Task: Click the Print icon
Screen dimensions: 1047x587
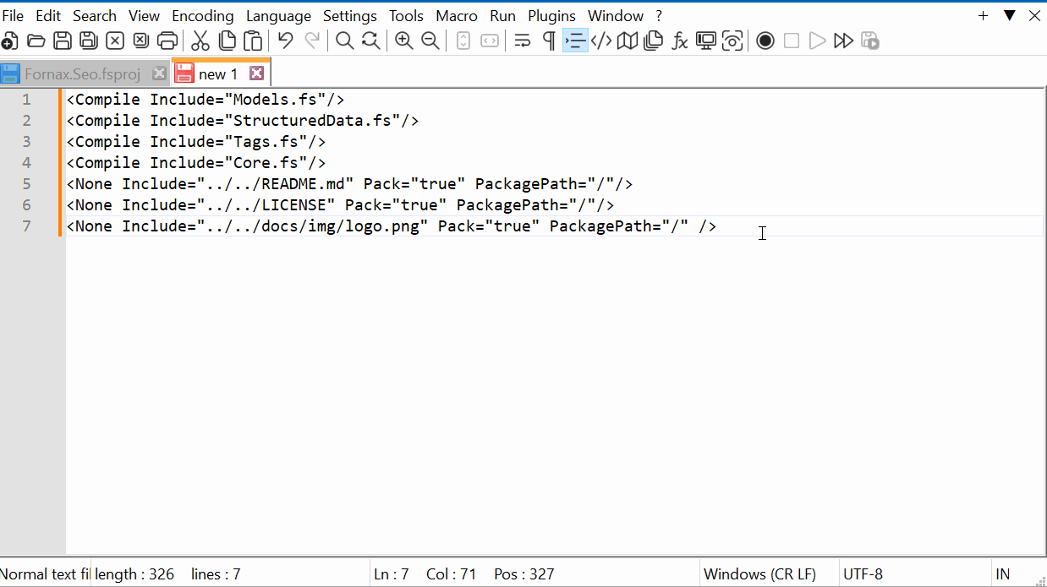Action: coord(167,40)
